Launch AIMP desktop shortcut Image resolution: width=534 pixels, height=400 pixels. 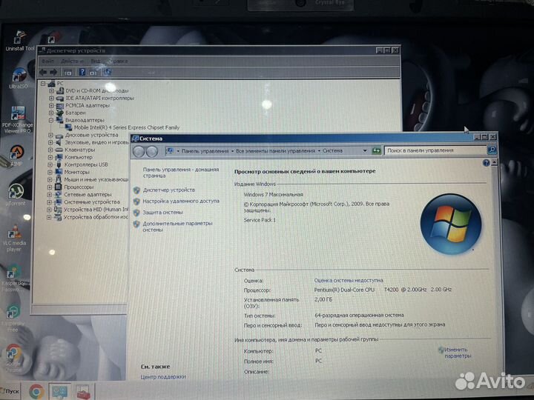coord(16,156)
